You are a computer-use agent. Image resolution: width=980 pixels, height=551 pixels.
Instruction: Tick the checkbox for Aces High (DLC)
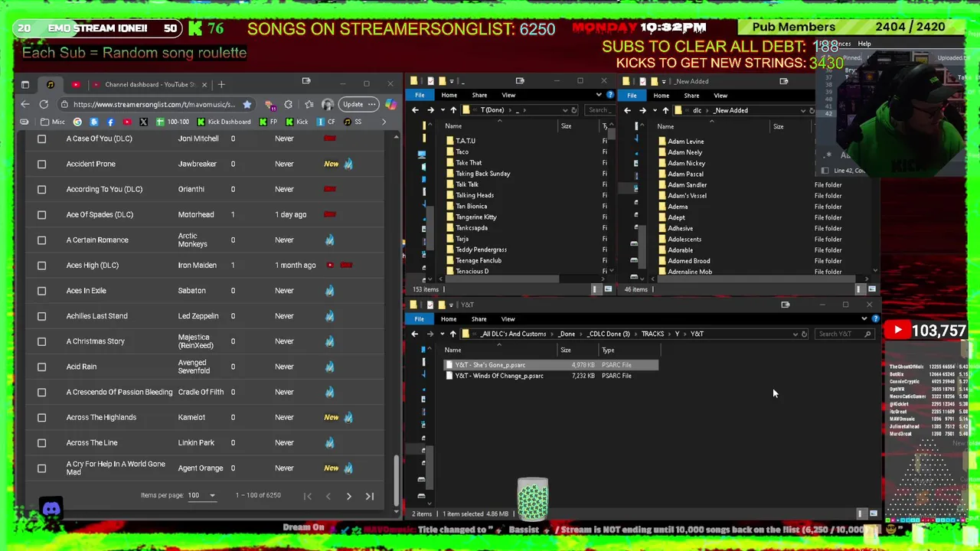pyautogui.click(x=42, y=265)
